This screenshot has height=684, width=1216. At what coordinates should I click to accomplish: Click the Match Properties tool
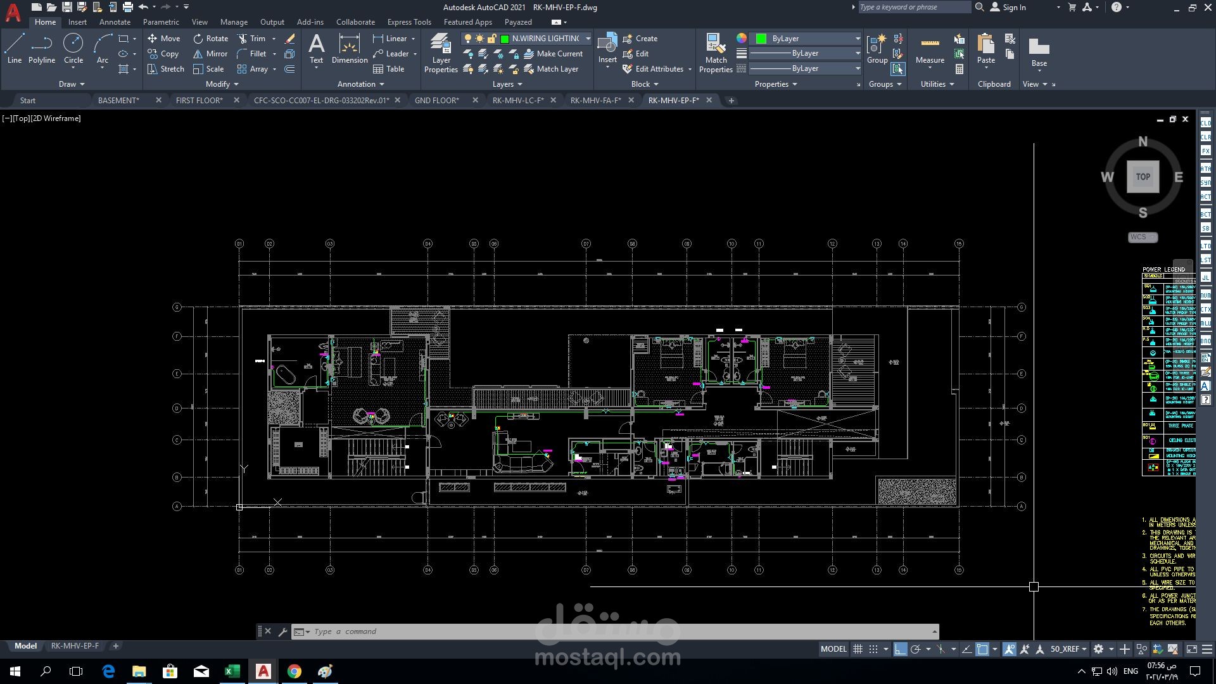click(716, 53)
